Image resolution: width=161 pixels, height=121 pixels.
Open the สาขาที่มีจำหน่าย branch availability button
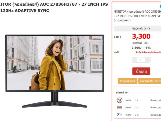coord(127,81)
